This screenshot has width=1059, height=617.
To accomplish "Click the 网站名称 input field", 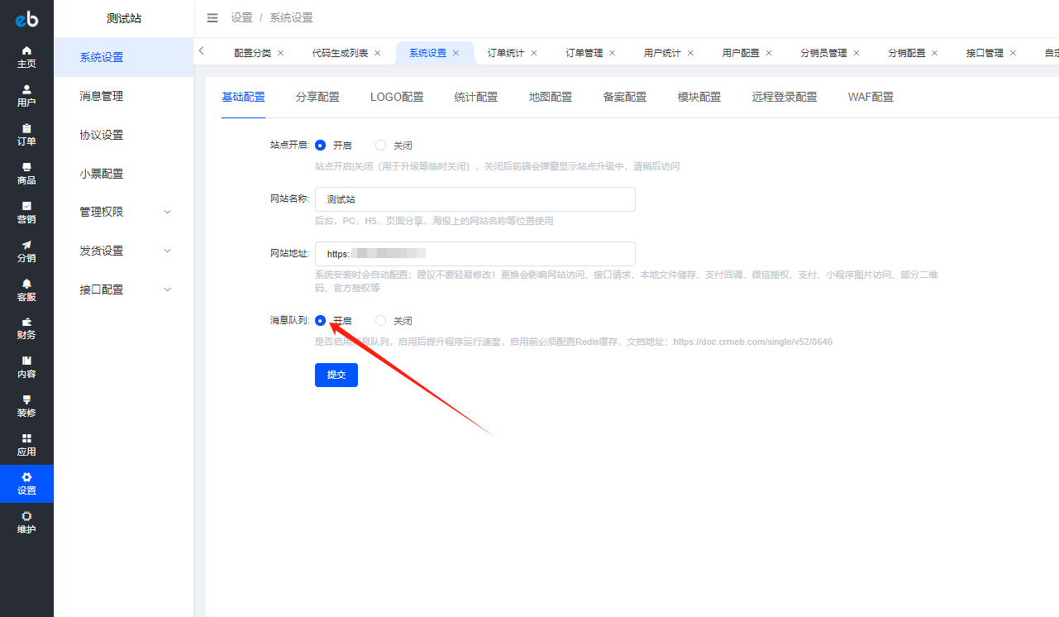I will tap(475, 199).
